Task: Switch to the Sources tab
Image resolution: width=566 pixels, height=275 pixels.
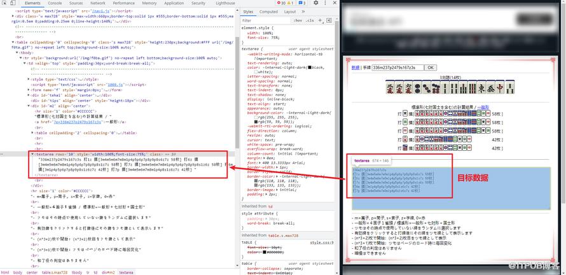Action: [x=76, y=3]
